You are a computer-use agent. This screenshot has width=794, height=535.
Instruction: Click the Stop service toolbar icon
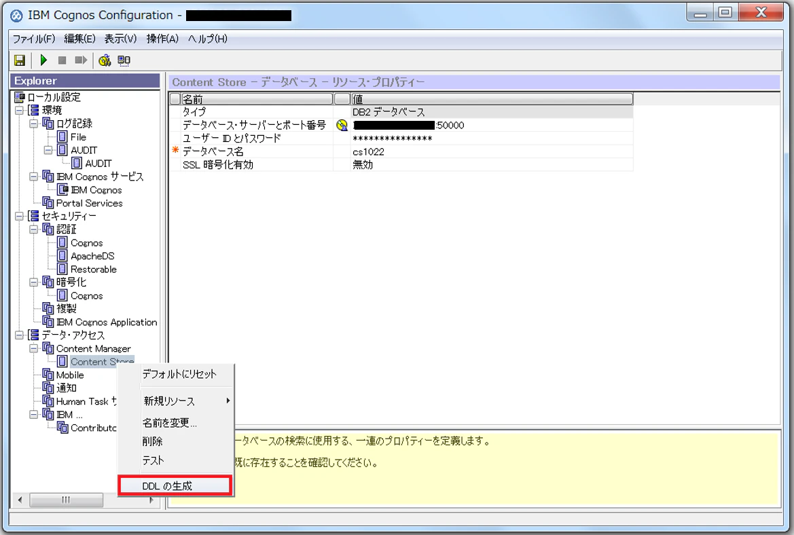62,60
